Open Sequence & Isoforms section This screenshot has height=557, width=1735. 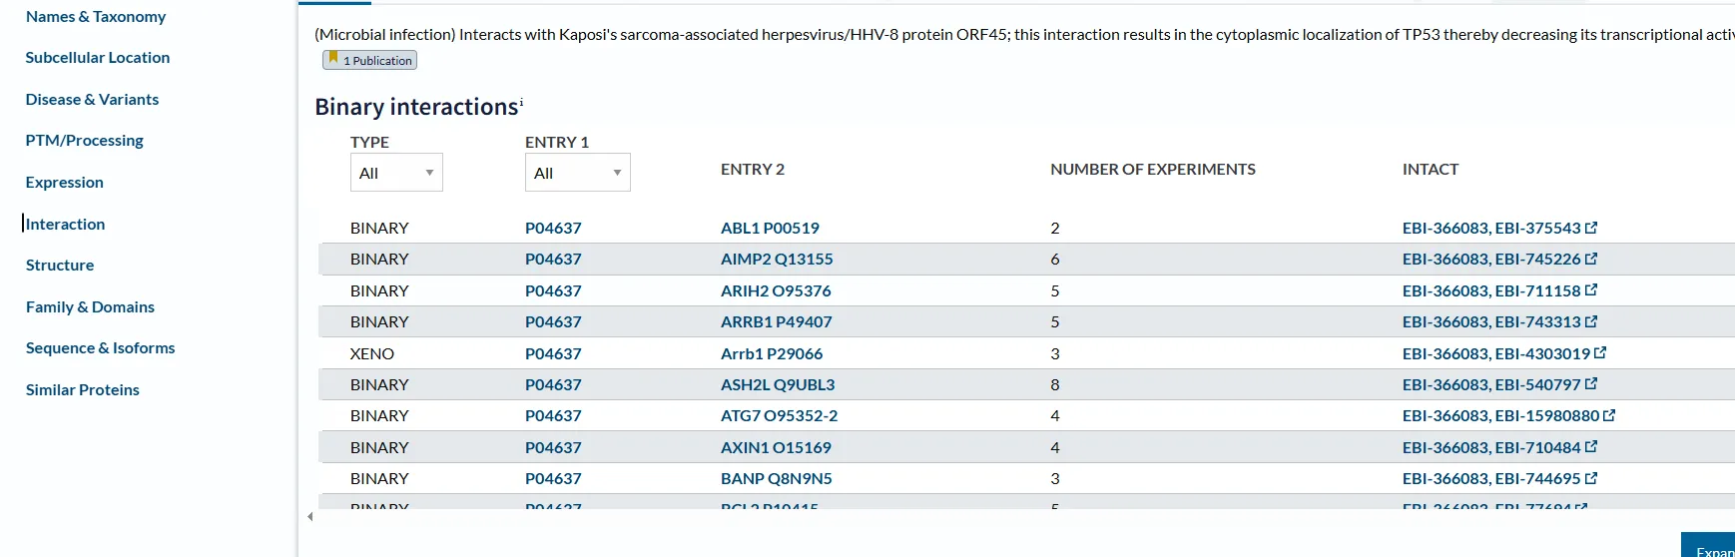click(100, 348)
